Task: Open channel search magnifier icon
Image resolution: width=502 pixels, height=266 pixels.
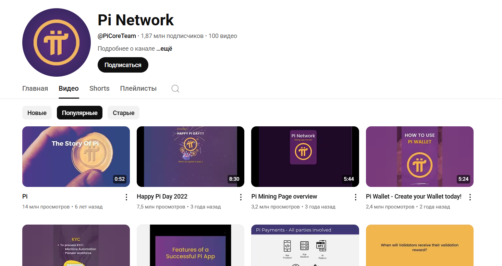Action: 175,89
